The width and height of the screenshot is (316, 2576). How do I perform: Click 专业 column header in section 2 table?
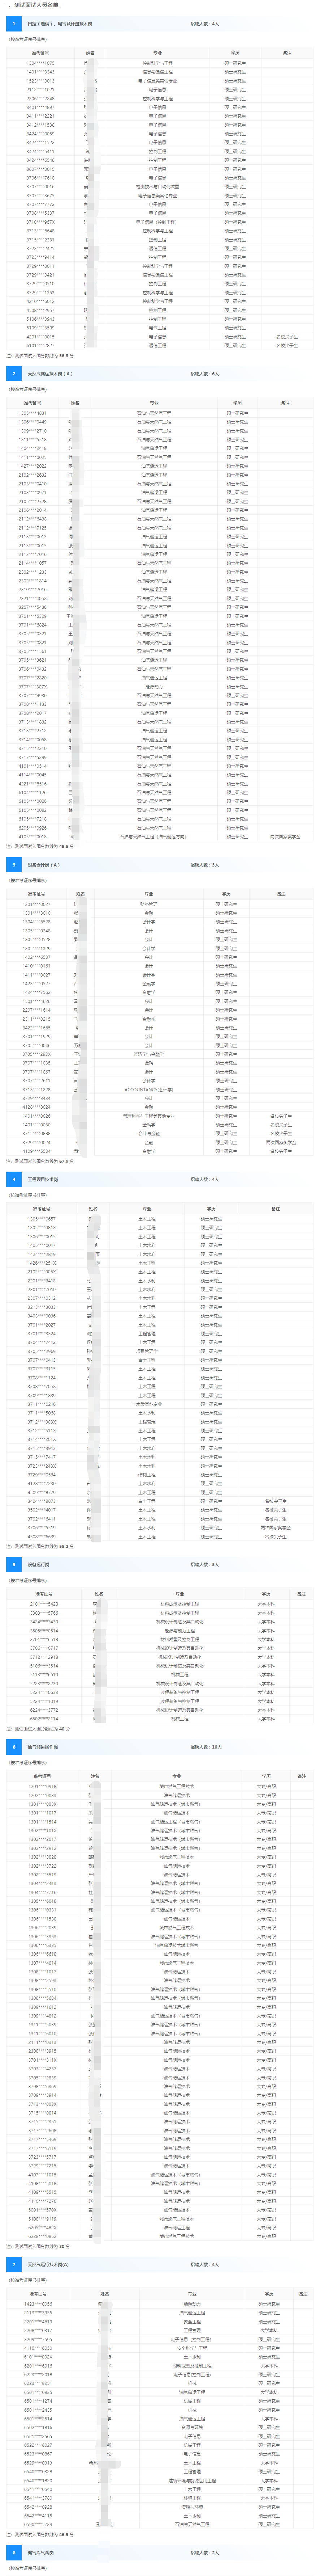155,403
